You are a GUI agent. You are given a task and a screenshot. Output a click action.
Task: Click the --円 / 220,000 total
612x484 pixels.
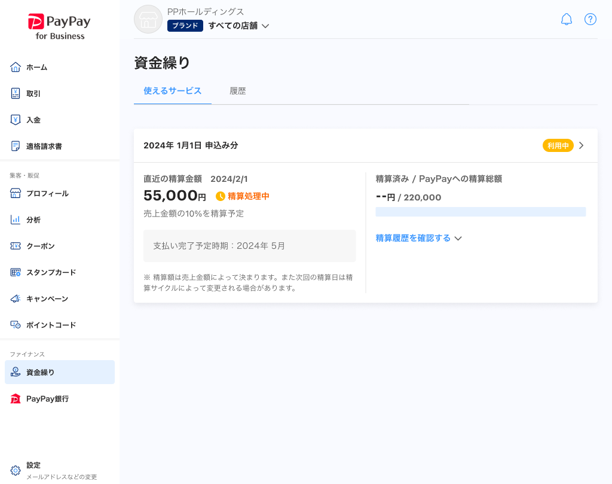pos(408,197)
